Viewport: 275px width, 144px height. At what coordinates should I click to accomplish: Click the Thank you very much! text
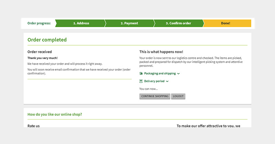coord(42,58)
